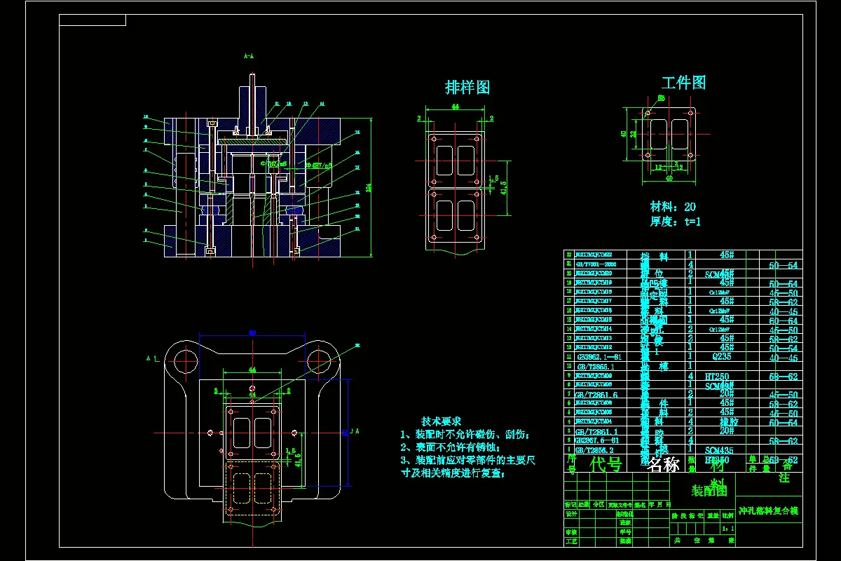The height and width of the screenshot is (561, 841).
Task: Click requirement line 2、表面不允许有锈蚀
Action: coord(450,447)
